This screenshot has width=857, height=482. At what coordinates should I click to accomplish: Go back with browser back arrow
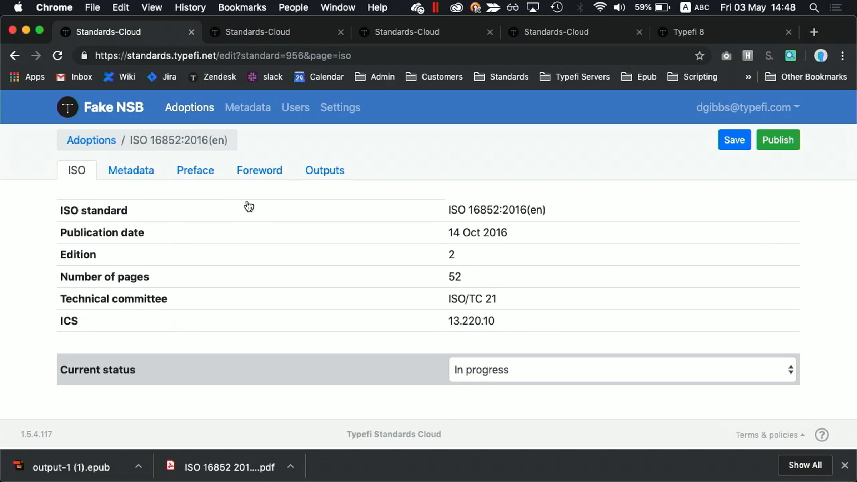click(x=15, y=56)
